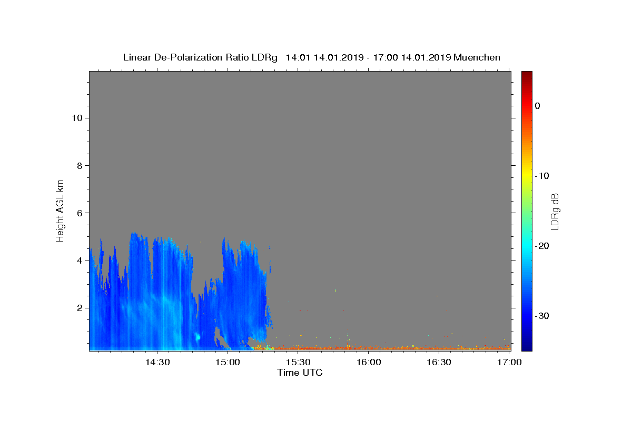Click the colorbar value -20
Screen dimensions: 632x421
(x=542, y=246)
